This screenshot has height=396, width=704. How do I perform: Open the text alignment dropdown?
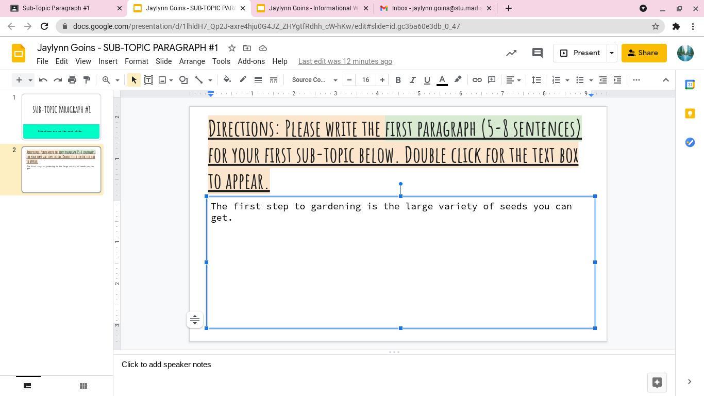(513, 80)
